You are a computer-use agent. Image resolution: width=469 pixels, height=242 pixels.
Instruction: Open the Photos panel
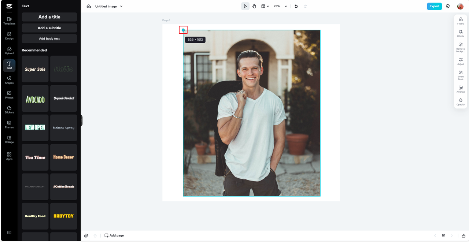(9, 95)
